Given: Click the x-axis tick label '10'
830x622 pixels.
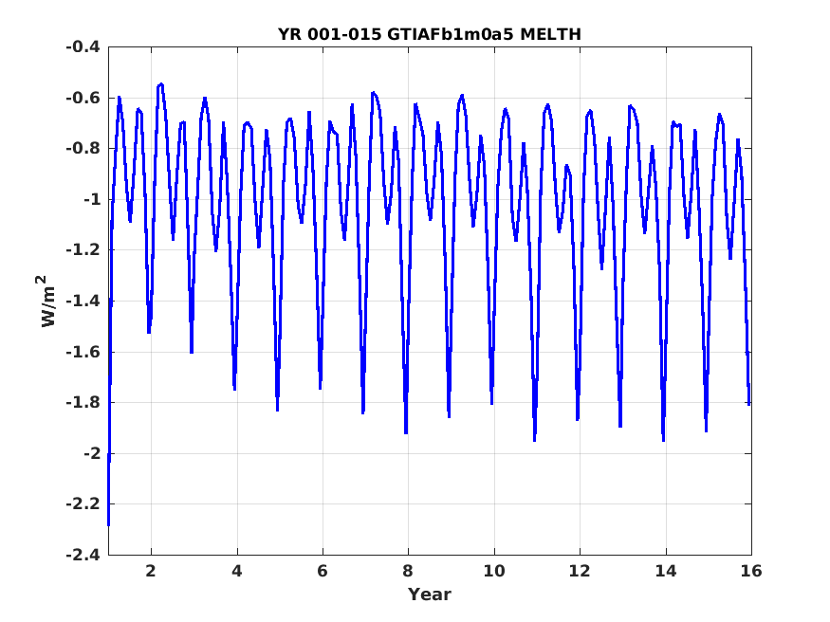Looking at the screenshot, I should [494, 571].
